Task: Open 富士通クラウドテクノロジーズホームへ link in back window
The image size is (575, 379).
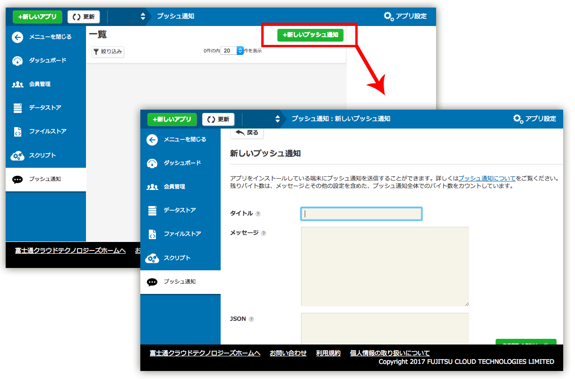Action: (x=70, y=250)
